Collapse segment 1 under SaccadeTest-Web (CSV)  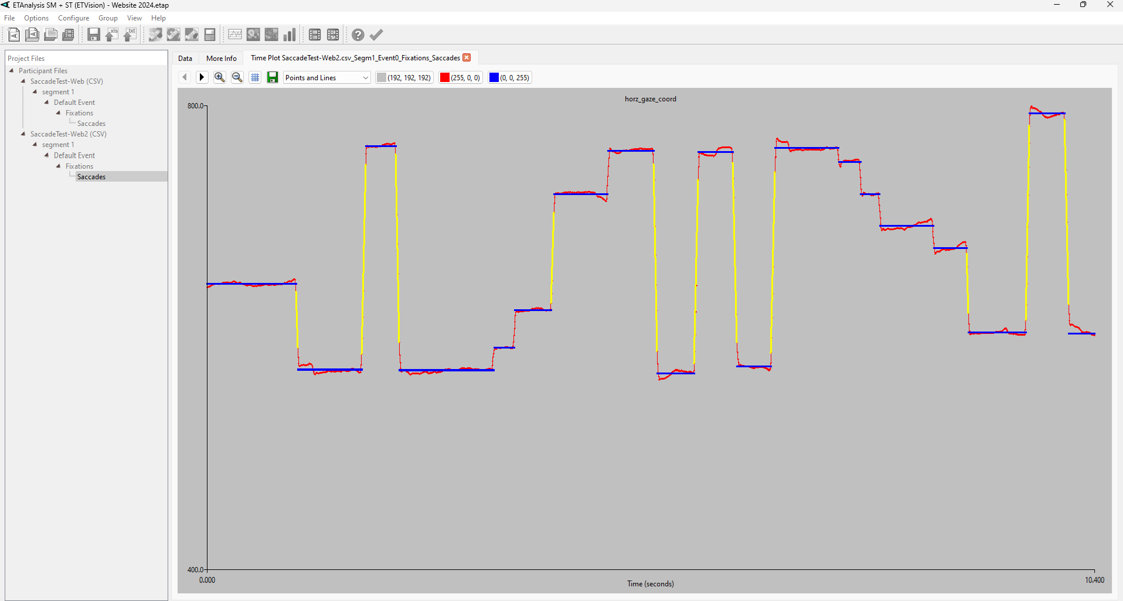(35, 91)
